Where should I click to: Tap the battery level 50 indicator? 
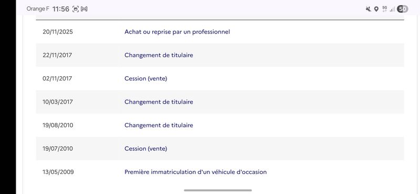click(x=402, y=9)
